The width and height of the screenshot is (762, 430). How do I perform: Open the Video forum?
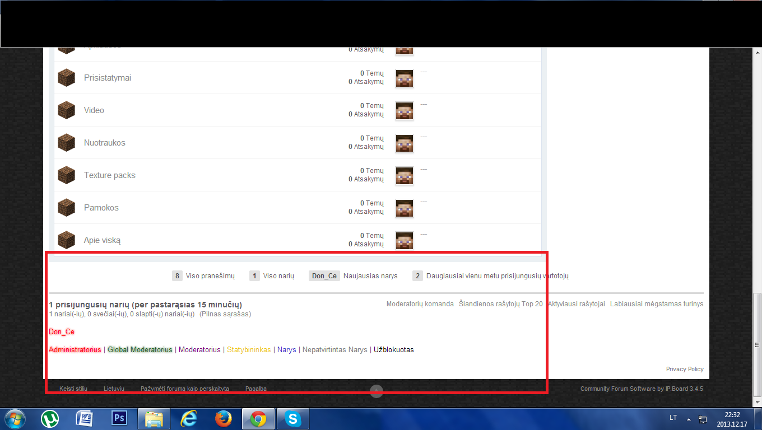pos(94,110)
